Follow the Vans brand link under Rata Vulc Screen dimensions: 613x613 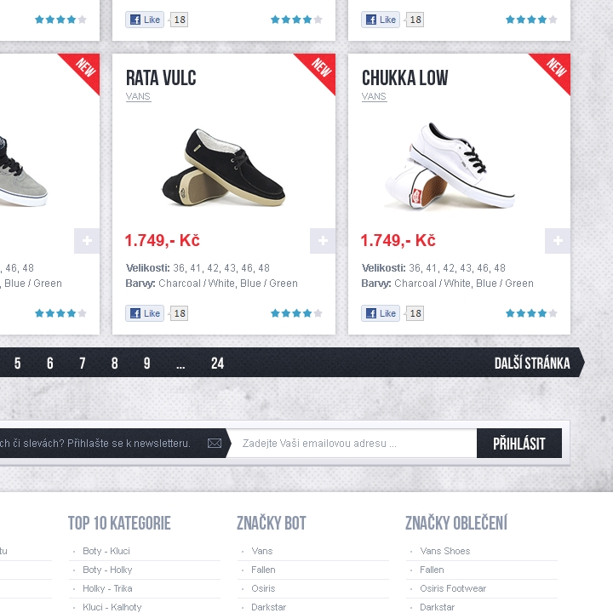tap(139, 96)
